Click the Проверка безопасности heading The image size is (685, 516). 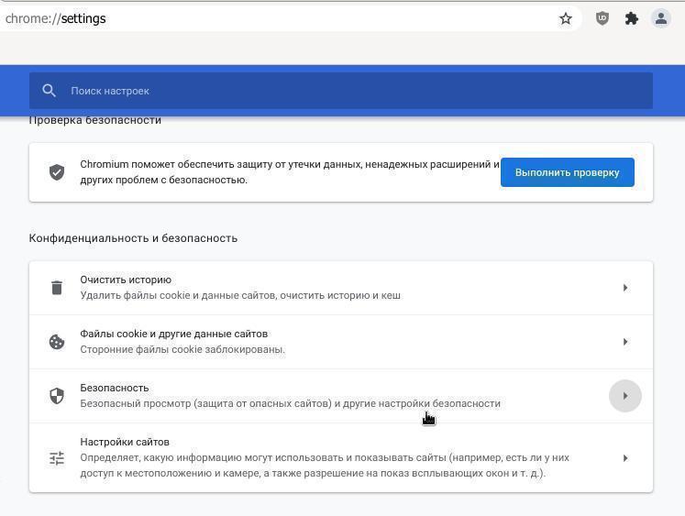(x=94, y=120)
